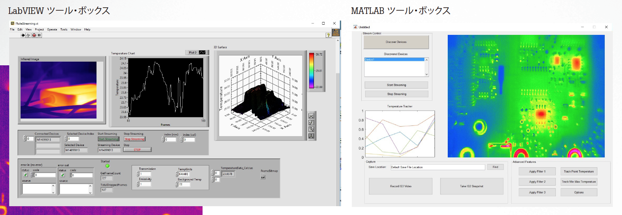This screenshot has width=622, height=215.
Task: Click the index (col) stepper arrows
Action: point(182,139)
